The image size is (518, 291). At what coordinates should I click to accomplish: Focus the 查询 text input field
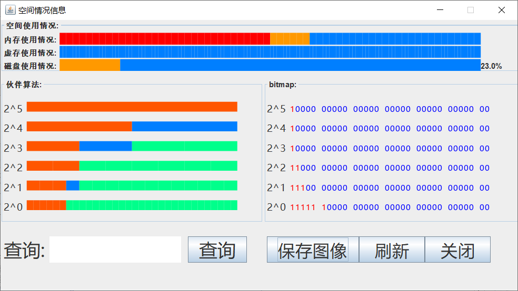[115, 250]
